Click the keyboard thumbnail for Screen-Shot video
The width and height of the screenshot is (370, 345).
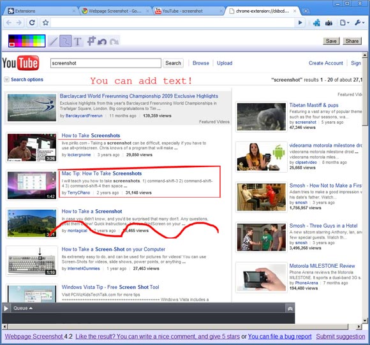click(32, 261)
